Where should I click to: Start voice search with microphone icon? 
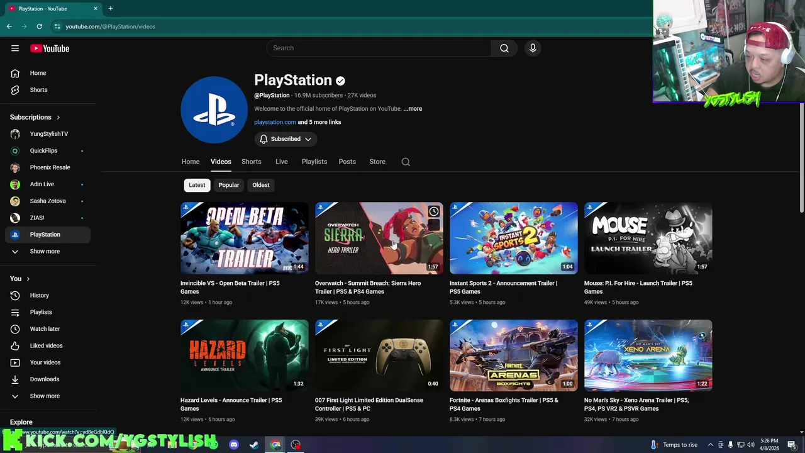(x=533, y=48)
